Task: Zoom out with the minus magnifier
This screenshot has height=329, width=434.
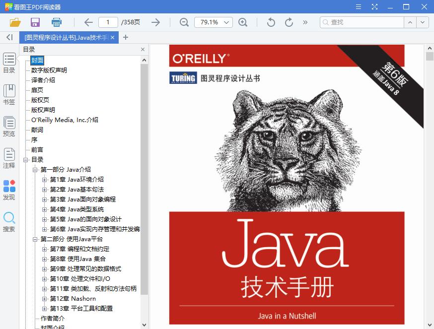Action: 184,22
